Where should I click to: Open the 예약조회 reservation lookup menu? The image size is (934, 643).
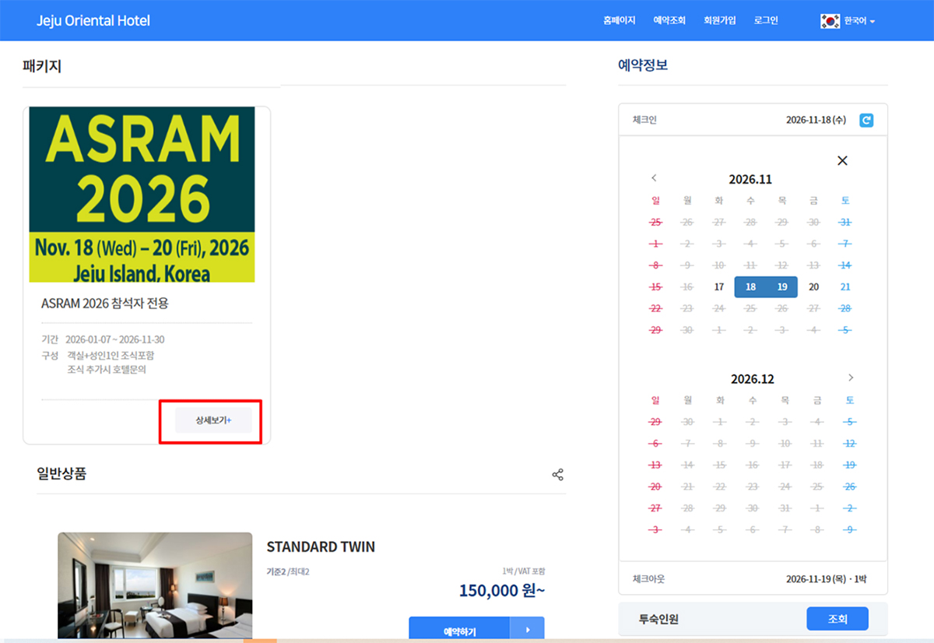[x=669, y=21]
